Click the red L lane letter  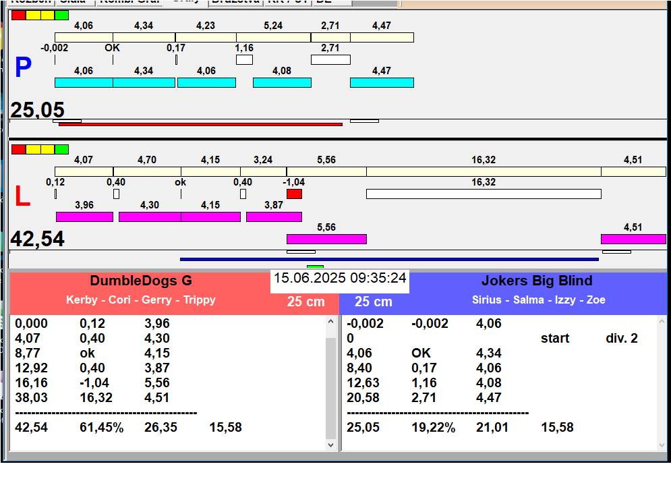click(x=22, y=196)
